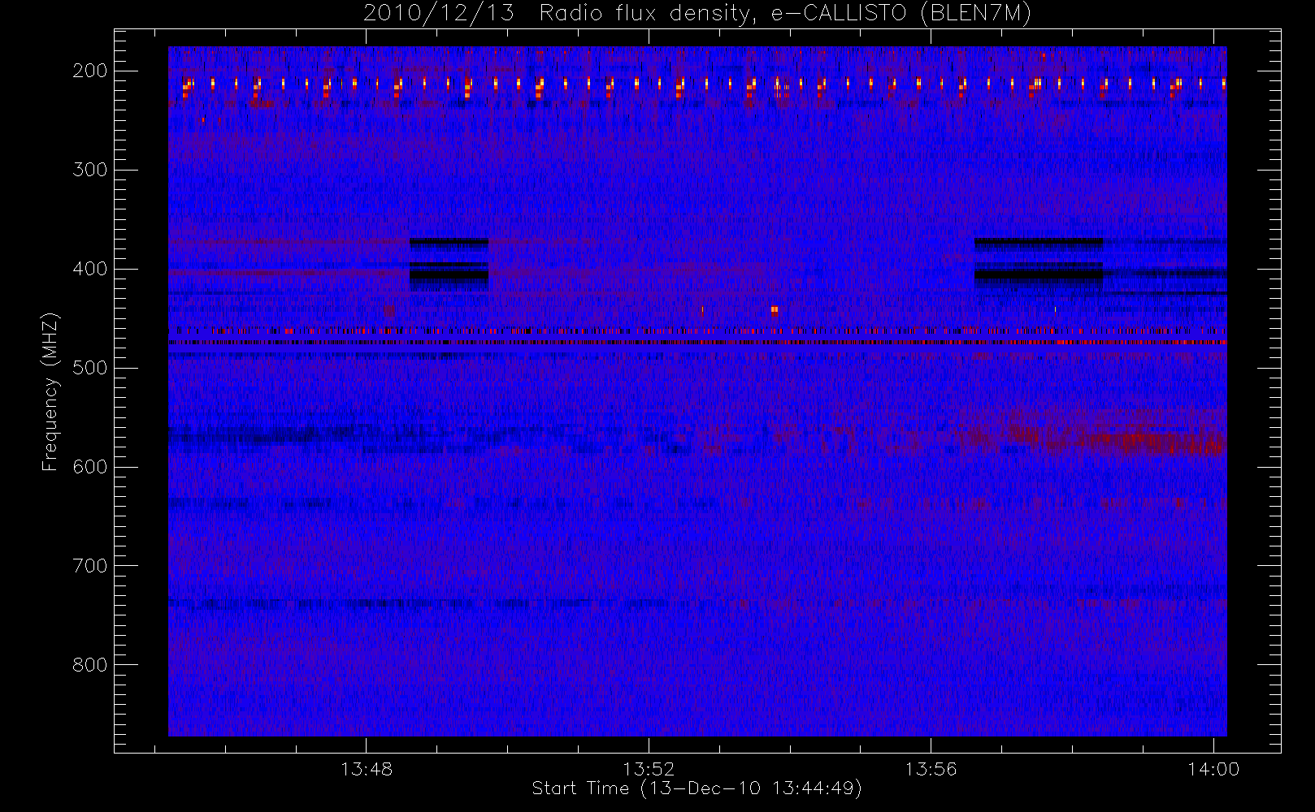Click the black dropout block near 13:49
1315x812 pixels.
pyautogui.click(x=449, y=264)
